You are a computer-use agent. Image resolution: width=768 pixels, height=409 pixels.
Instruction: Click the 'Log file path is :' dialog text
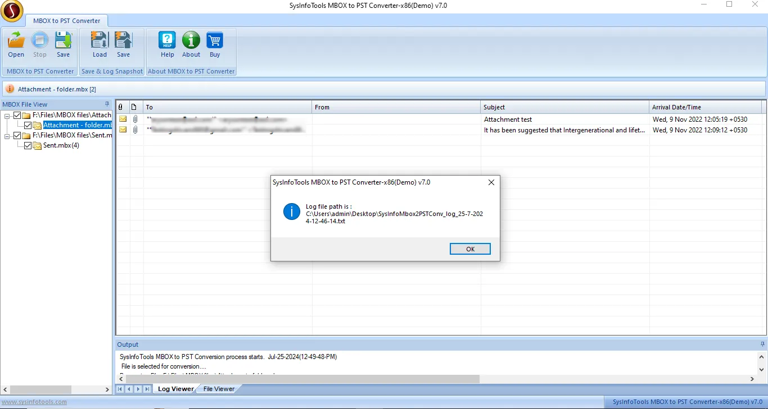click(x=329, y=206)
